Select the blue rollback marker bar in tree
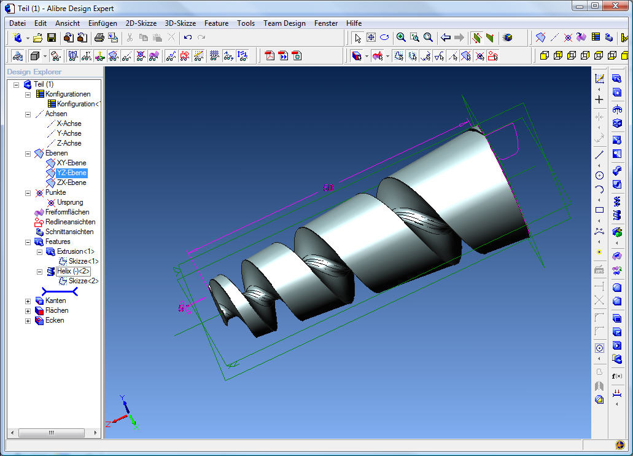 60,291
